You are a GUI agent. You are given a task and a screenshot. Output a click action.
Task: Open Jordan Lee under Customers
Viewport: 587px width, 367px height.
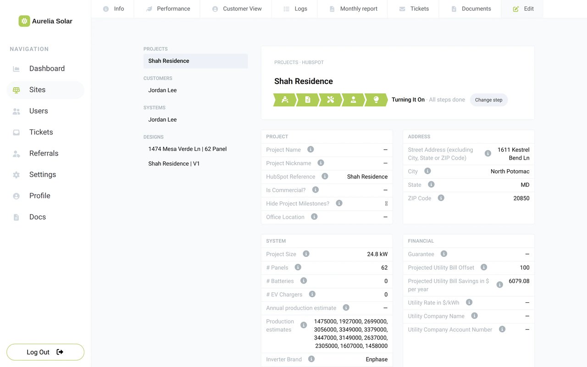coord(195,90)
